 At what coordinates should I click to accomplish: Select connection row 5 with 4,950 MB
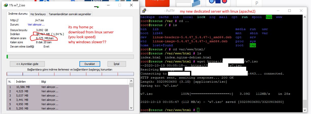point(68,104)
